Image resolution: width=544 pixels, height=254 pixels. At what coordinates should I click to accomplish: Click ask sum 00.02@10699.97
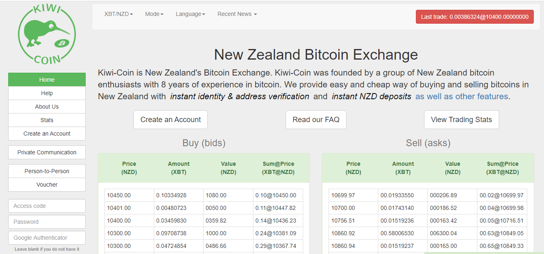pos(502,195)
